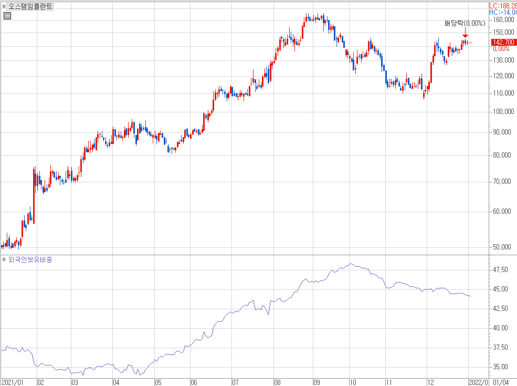Click the 110,000 price axis label
517x386 pixels.
[x=503, y=93]
